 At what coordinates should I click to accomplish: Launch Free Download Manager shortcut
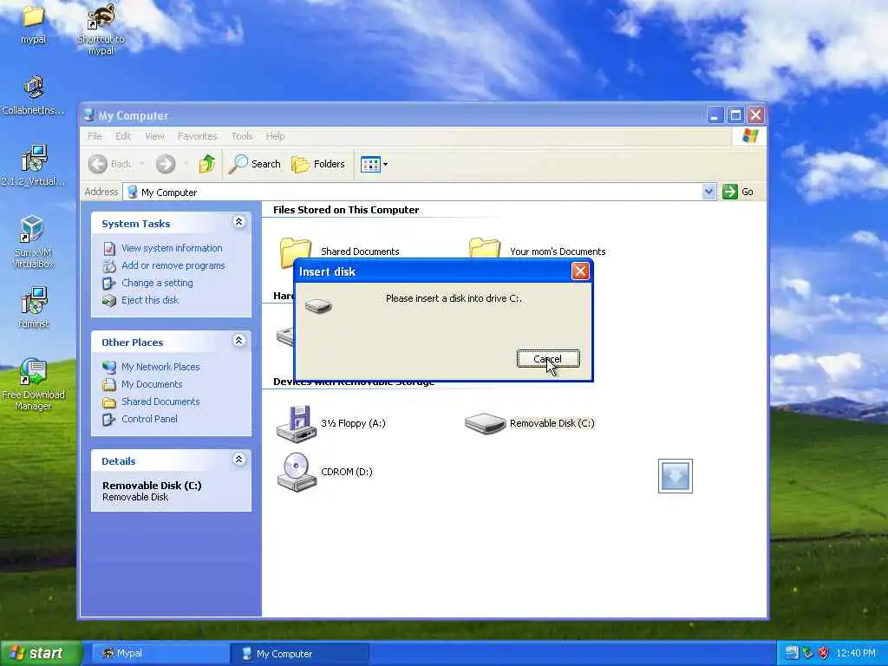coord(33,384)
